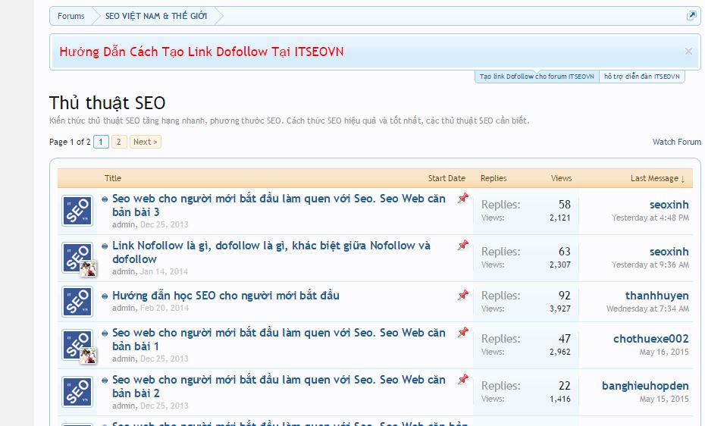Click sticky pin icon of 'Link Nofollow' thread
Screen dimensions: 705x426
tap(463, 246)
